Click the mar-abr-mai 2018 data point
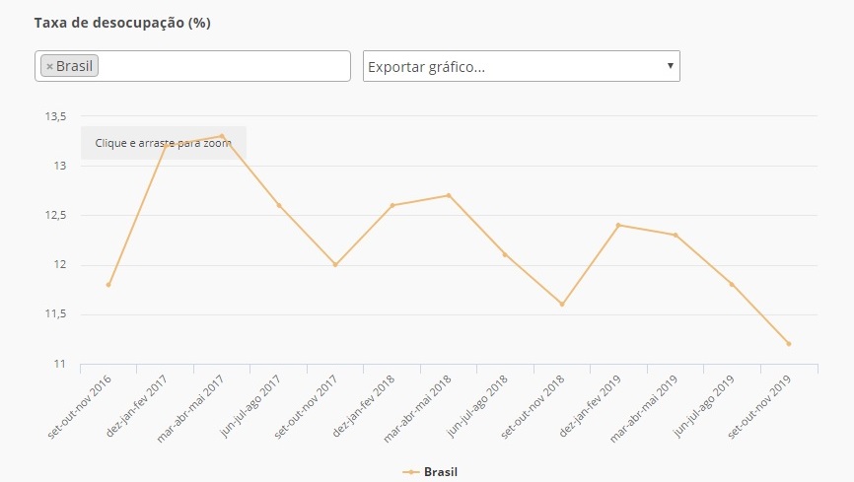This screenshot has height=482, width=854. (449, 195)
